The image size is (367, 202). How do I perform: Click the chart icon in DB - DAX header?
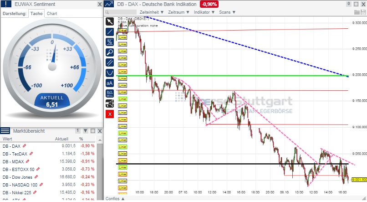[x=109, y=4]
